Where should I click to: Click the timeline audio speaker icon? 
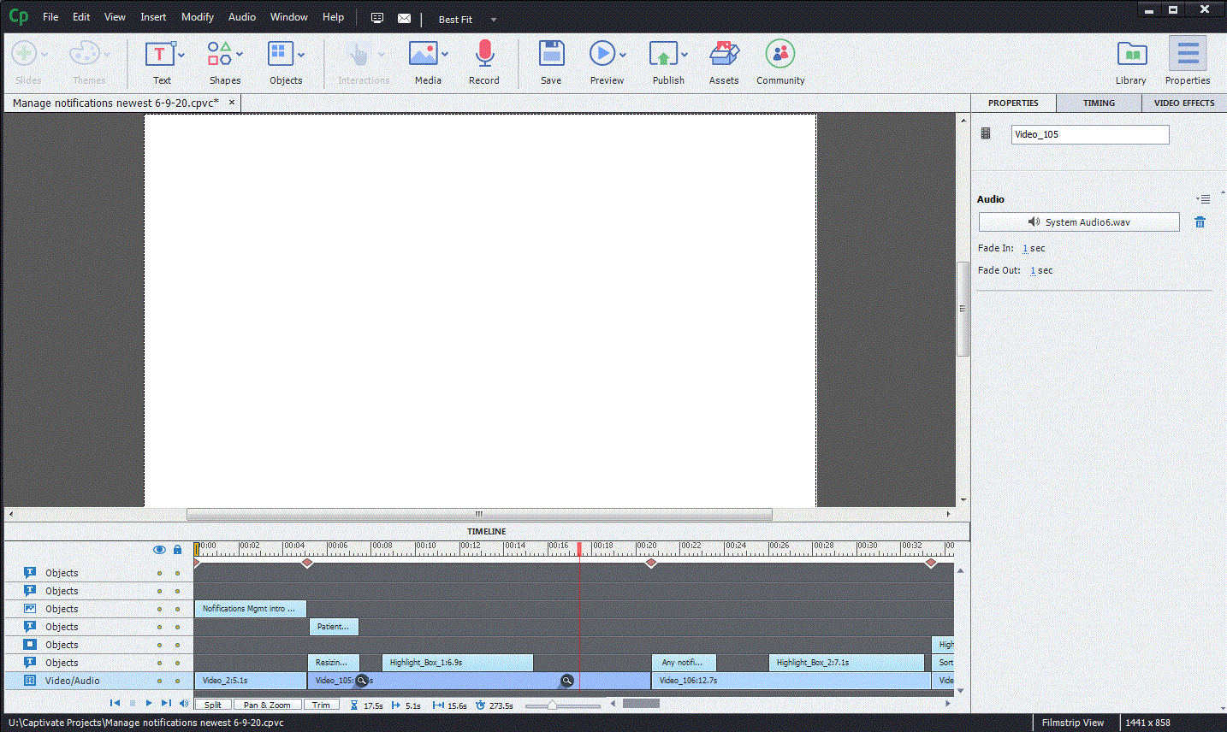click(x=184, y=704)
